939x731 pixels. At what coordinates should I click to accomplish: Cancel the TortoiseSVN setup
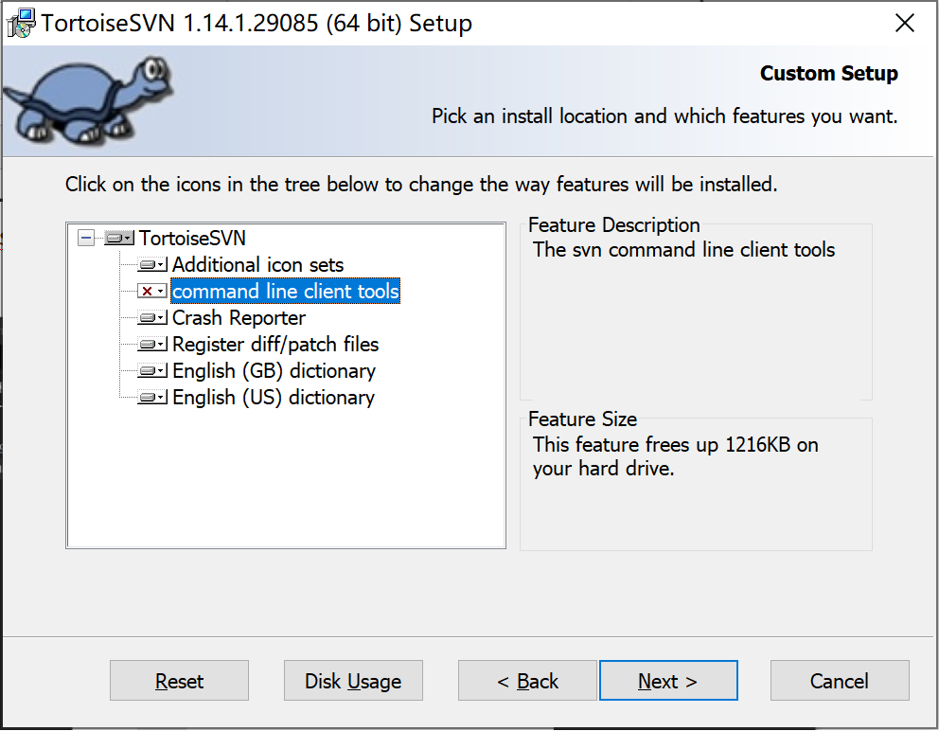point(839,681)
